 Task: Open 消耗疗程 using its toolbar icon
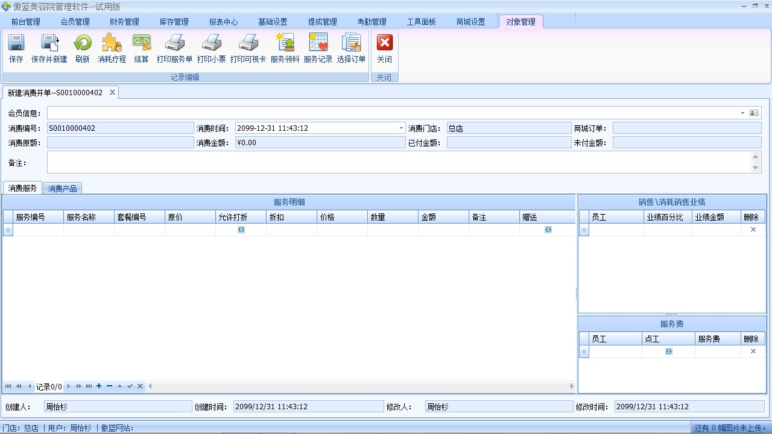coord(111,48)
